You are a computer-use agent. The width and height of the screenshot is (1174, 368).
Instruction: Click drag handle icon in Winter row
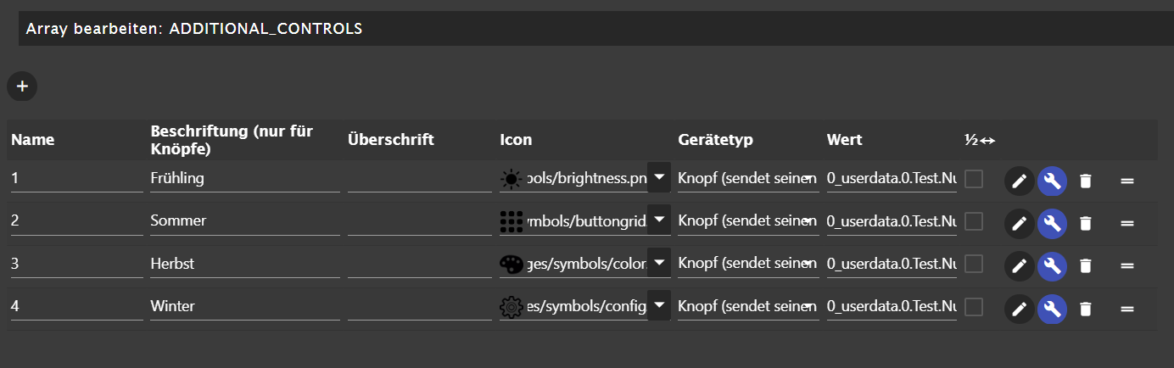pyautogui.click(x=1127, y=309)
